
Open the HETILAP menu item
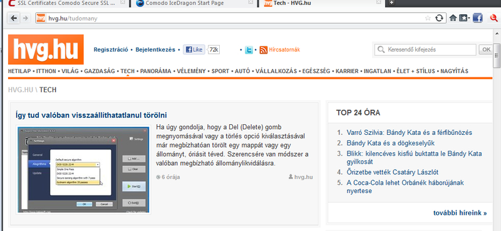(x=19, y=71)
